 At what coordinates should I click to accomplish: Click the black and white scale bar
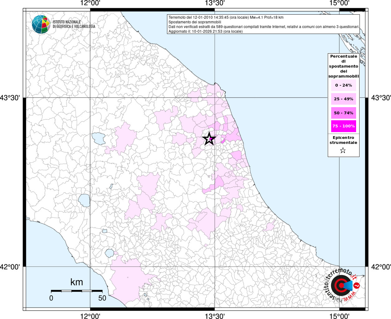point(77,291)
